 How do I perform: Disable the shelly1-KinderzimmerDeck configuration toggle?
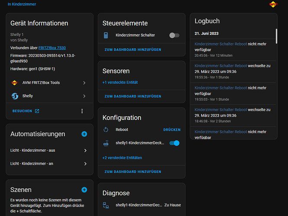tap(174, 143)
